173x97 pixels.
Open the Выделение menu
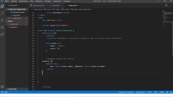coord(24,1)
